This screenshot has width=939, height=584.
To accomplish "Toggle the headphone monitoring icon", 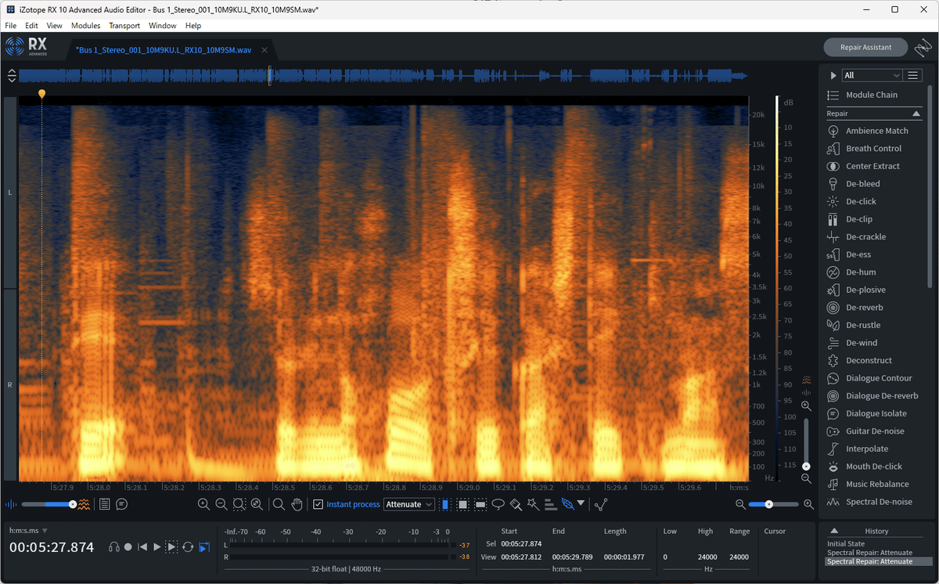I will pos(114,547).
